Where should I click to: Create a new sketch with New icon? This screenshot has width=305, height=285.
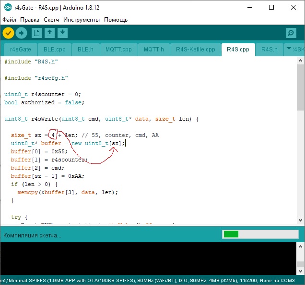[x=36, y=33]
